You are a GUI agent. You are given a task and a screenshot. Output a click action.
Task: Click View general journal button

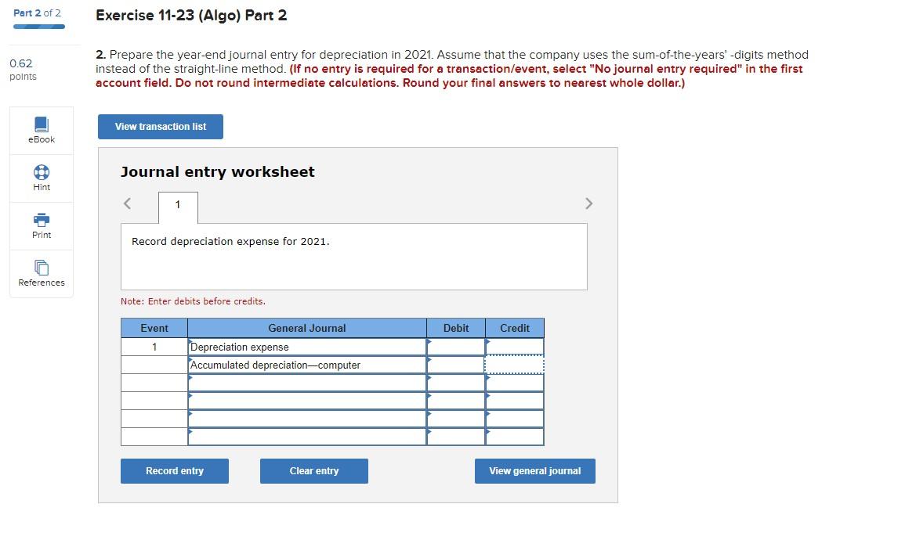pyautogui.click(x=535, y=471)
